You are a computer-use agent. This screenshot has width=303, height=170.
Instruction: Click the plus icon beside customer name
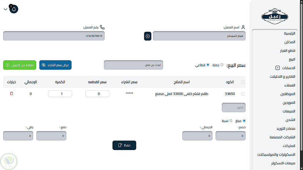pyautogui.click(x=148, y=36)
